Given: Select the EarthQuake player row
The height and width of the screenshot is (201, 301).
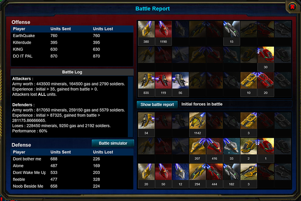Looking at the screenshot, I should (x=72, y=36).
